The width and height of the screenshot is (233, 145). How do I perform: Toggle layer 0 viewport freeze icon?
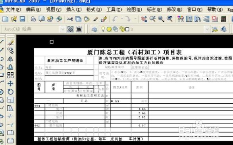point(115,29)
